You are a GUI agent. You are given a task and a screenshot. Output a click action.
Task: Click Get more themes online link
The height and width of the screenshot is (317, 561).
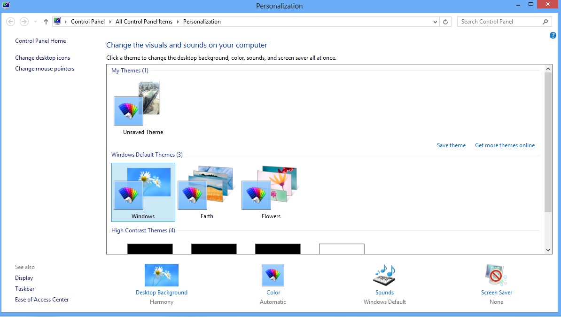click(x=505, y=145)
